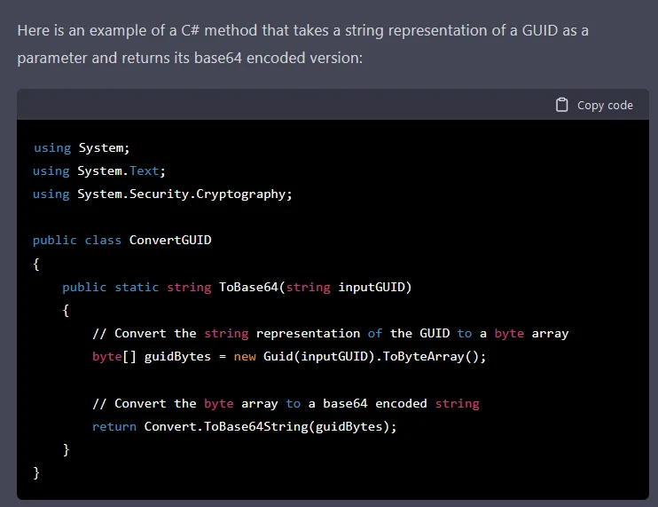Viewport: 658px width, 507px height.
Task: Click the 'class' keyword before ConvertGUID
Action: (x=103, y=241)
